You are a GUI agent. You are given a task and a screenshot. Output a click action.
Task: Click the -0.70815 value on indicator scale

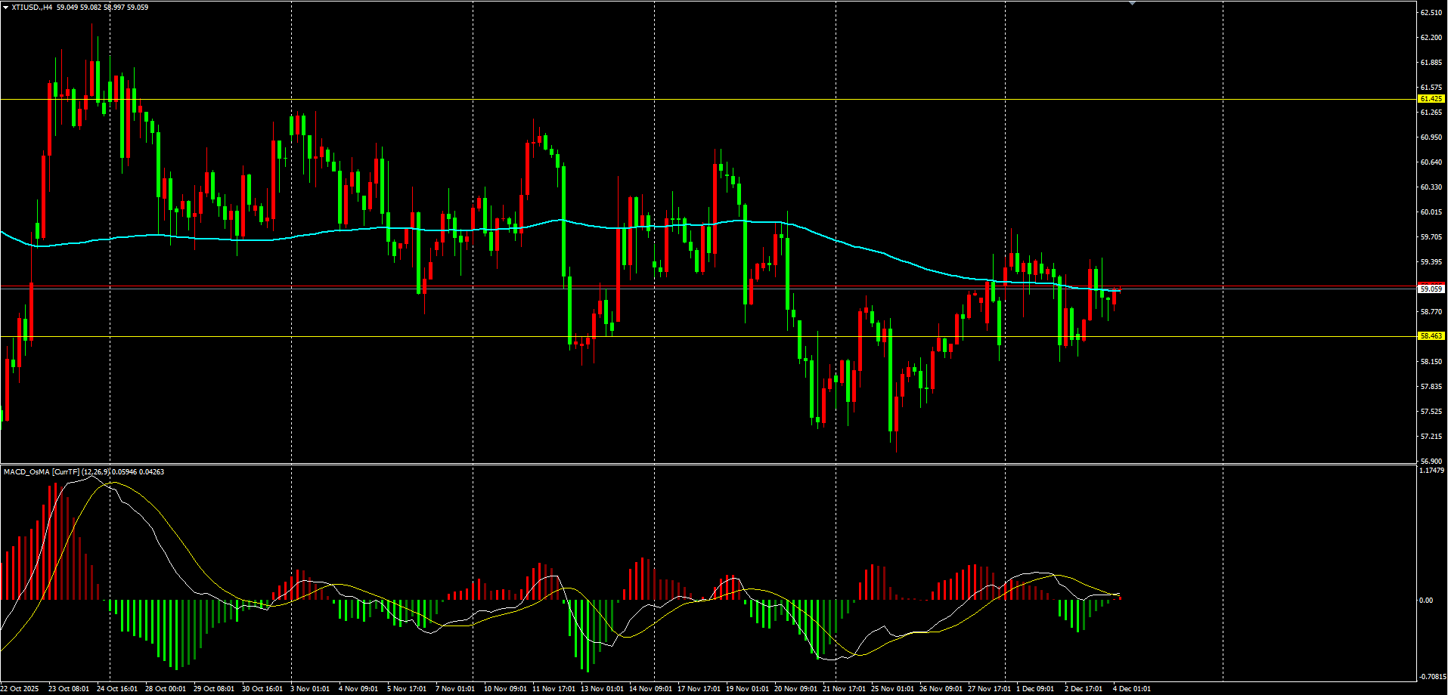tap(1432, 677)
